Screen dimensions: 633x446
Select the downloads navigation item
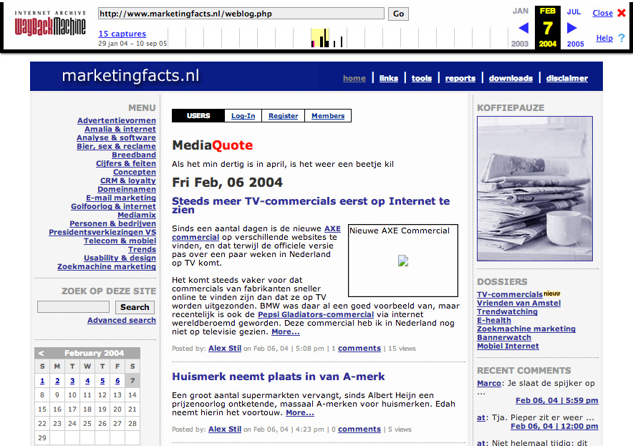coord(511,79)
